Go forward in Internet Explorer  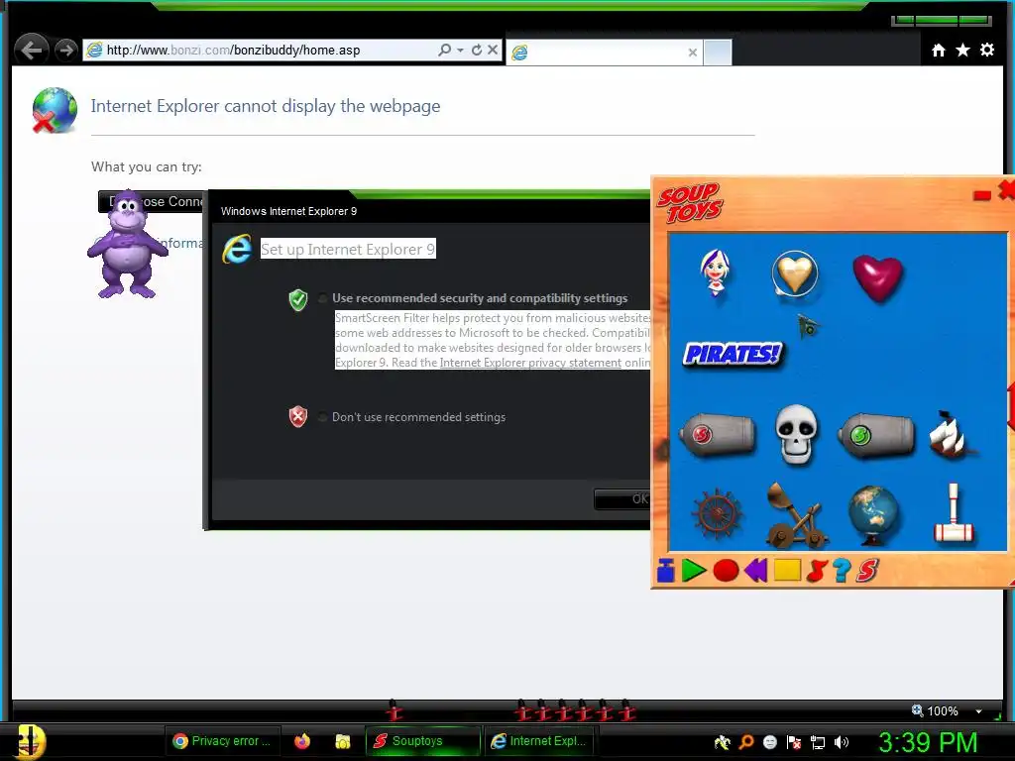pyautogui.click(x=65, y=50)
